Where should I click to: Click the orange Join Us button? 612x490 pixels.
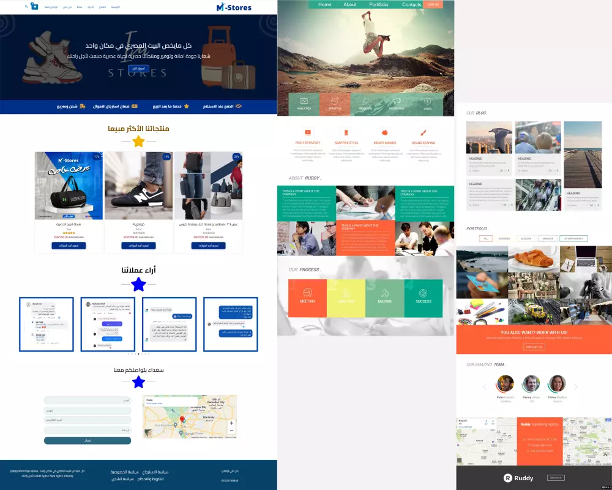(x=433, y=4)
